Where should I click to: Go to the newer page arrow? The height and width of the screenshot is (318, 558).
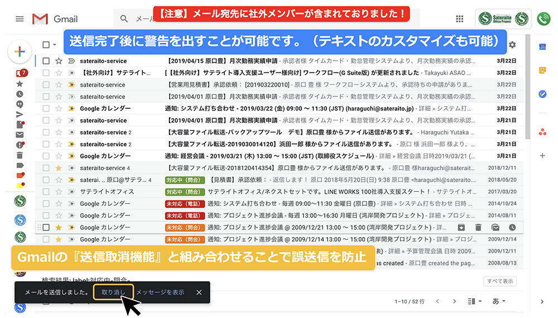[437, 301]
